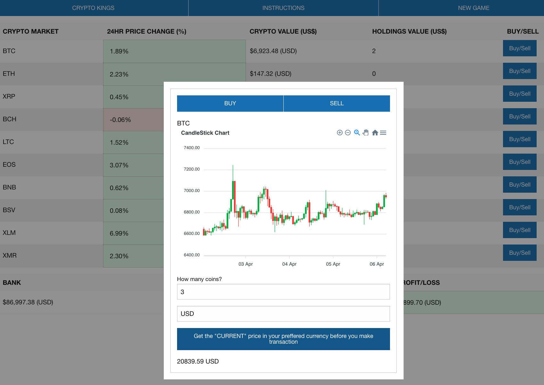Zoom out on the candlestick chart
This screenshot has width=544, height=385.
point(348,132)
